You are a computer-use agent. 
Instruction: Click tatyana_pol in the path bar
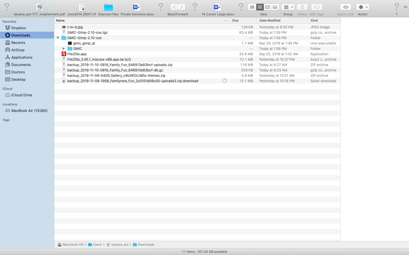(120, 245)
